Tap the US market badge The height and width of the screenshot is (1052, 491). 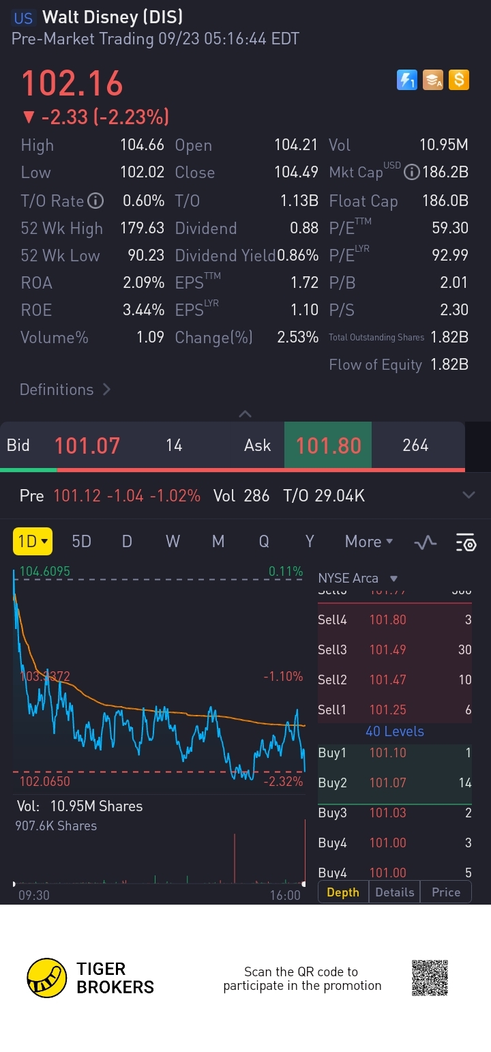click(x=24, y=18)
